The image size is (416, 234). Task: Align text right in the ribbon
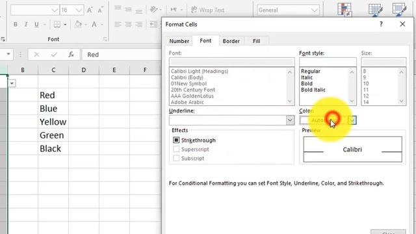coord(138,25)
